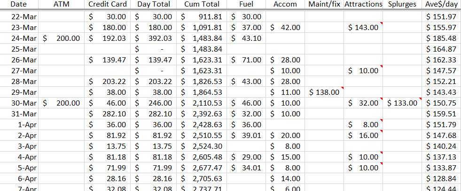Click the Maint/fix column header

(x=324, y=4)
